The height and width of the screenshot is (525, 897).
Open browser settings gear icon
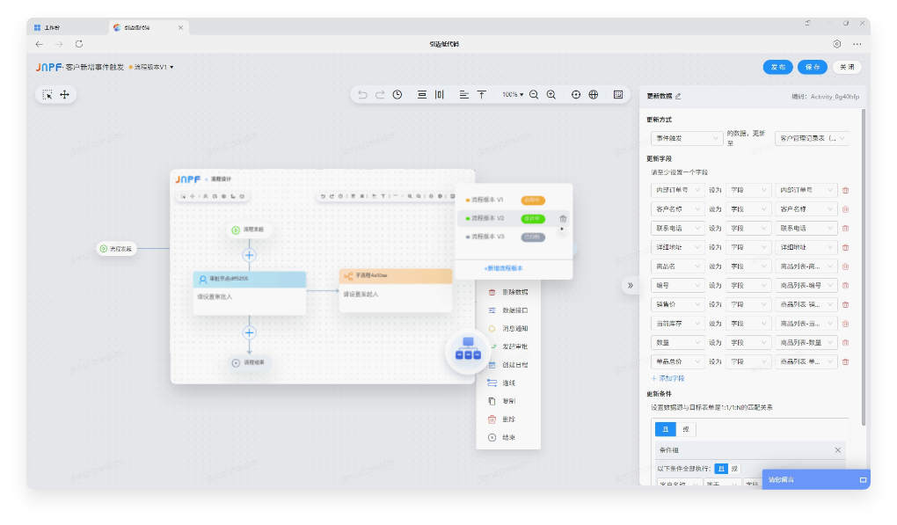(x=837, y=44)
